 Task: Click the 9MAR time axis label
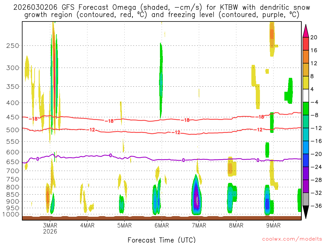coord(273,225)
